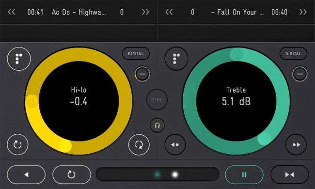315x189 pixels.
Task: Click the white crossfader handle
Action: [x=175, y=174]
